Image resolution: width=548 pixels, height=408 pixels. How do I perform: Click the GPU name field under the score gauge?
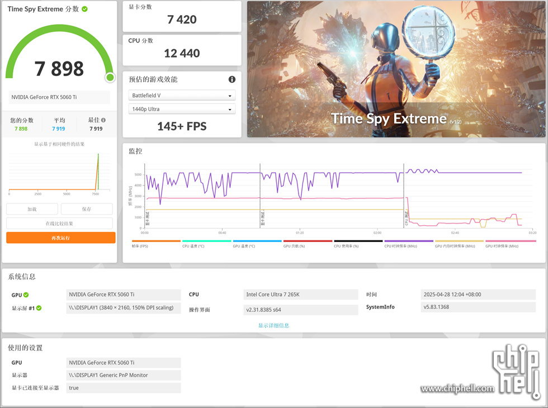tap(59, 97)
